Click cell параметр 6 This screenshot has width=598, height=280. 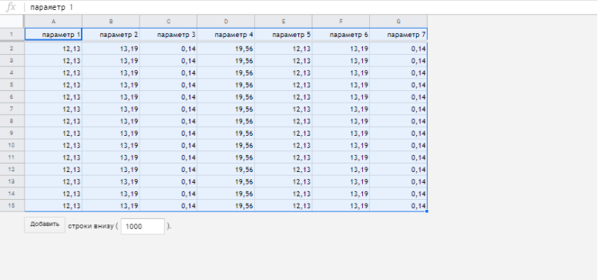pyautogui.click(x=341, y=35)
